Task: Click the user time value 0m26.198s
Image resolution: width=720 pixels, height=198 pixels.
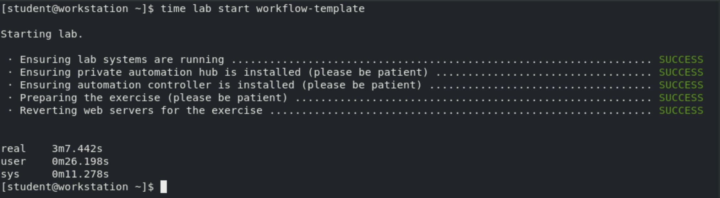Action: (80, 161)
